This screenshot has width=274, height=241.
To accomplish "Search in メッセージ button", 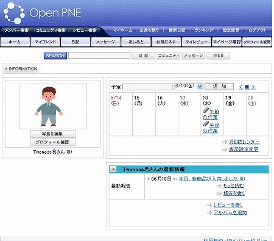I will (x=193, y=56).
